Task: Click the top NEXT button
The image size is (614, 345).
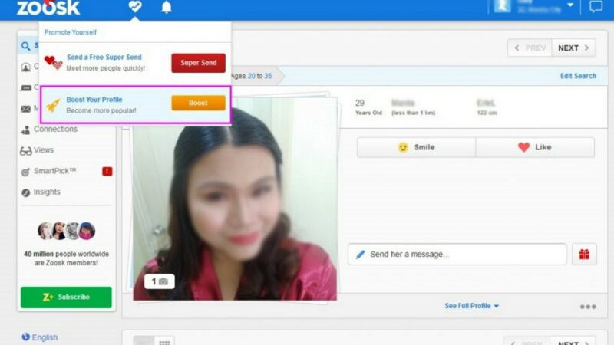Action: pyautogui.click(x=573, y=48)
